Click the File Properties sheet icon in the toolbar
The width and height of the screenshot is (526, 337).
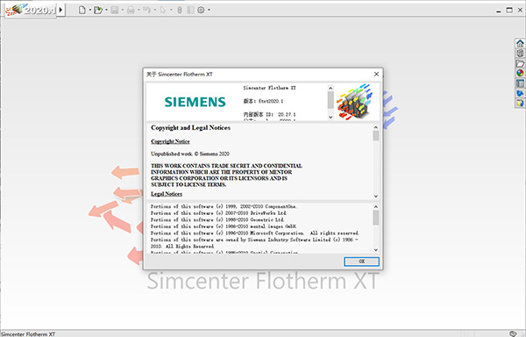(190, 10)
